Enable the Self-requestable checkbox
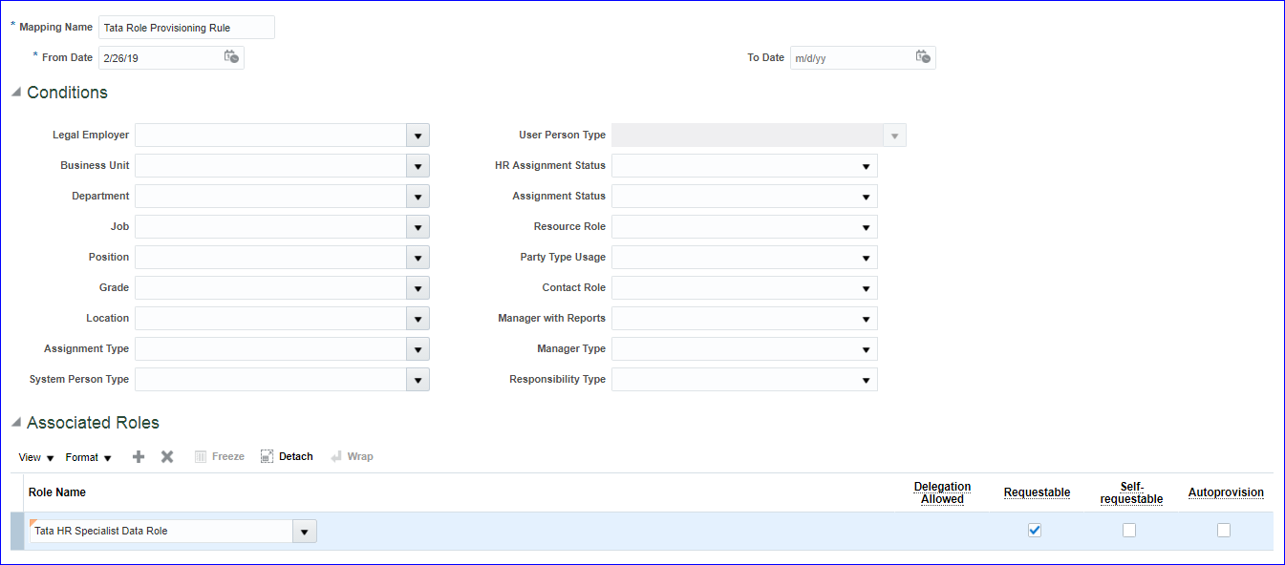Viewport: 1285px width, 565px height. point(1129,531)
